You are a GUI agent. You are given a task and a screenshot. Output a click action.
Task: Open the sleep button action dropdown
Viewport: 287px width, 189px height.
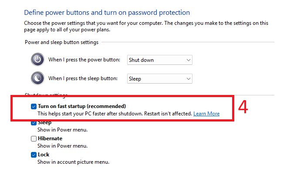click(159, 79)
